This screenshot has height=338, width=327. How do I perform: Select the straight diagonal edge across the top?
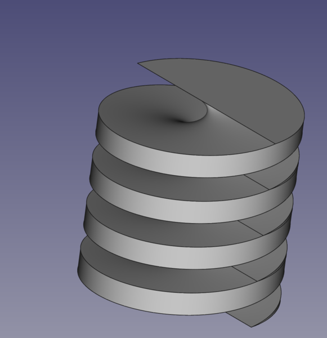coord(206,103)
